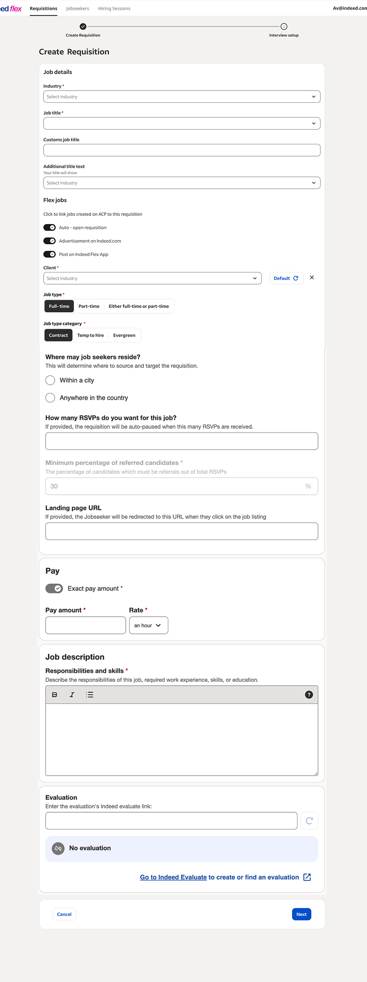This screenshot has width=367, height=982.
Task: Click the help question mark icon
Action: coord(309,695)
